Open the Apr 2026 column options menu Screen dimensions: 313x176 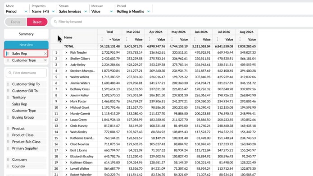tap(149, 39)
